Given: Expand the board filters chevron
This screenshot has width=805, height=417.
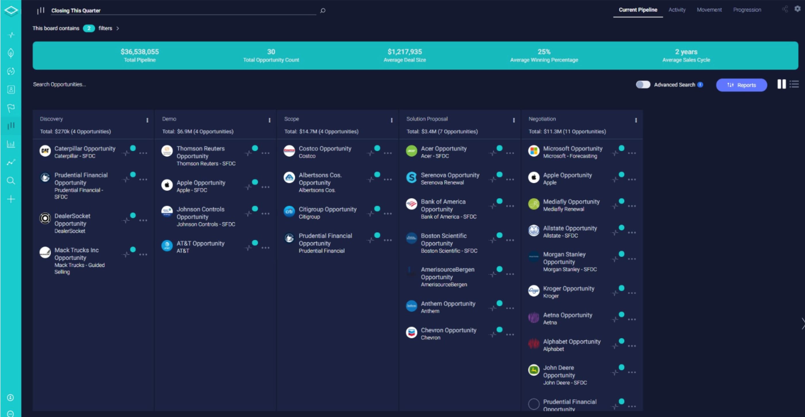Looking at the screenshot, I should 118,28.
